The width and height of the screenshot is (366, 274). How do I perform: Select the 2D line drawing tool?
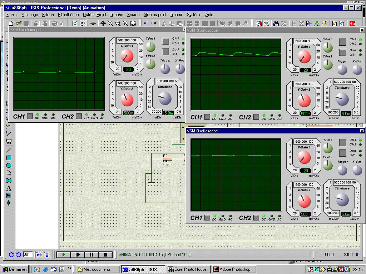click(9, 150)
